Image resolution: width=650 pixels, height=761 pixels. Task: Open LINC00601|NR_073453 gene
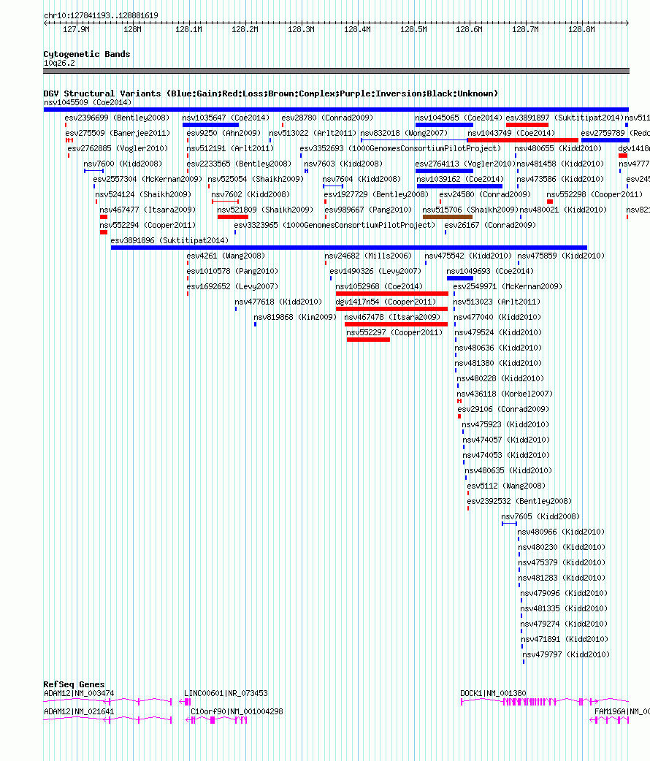point(226,694)
